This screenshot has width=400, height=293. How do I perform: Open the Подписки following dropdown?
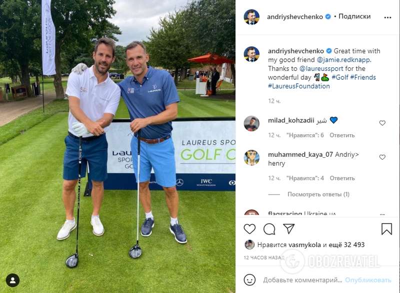[354, 16]
